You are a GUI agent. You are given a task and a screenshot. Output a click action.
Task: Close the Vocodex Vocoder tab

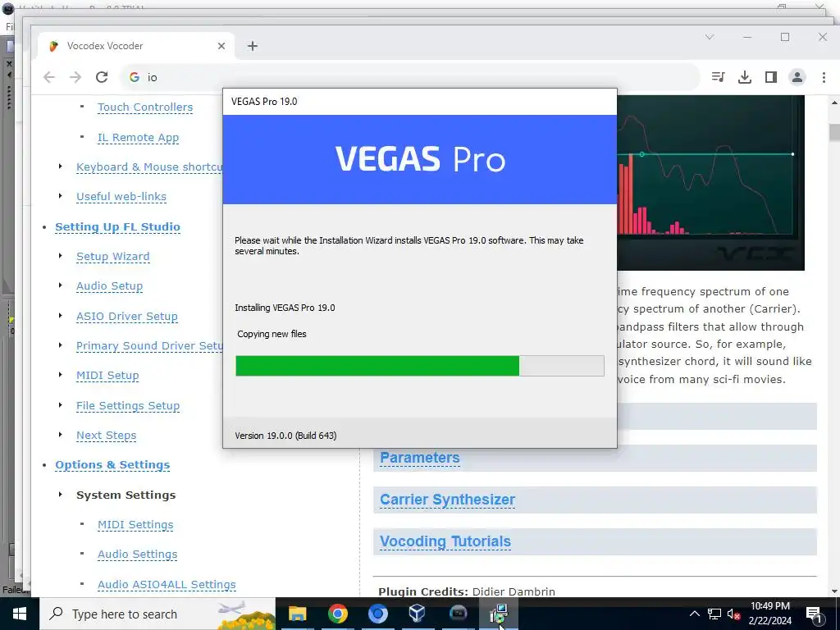point(221,46)
